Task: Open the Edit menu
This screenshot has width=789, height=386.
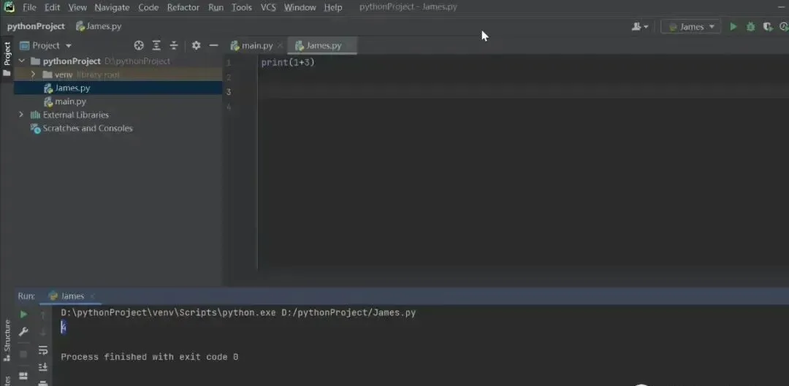Action: [52, 7]
